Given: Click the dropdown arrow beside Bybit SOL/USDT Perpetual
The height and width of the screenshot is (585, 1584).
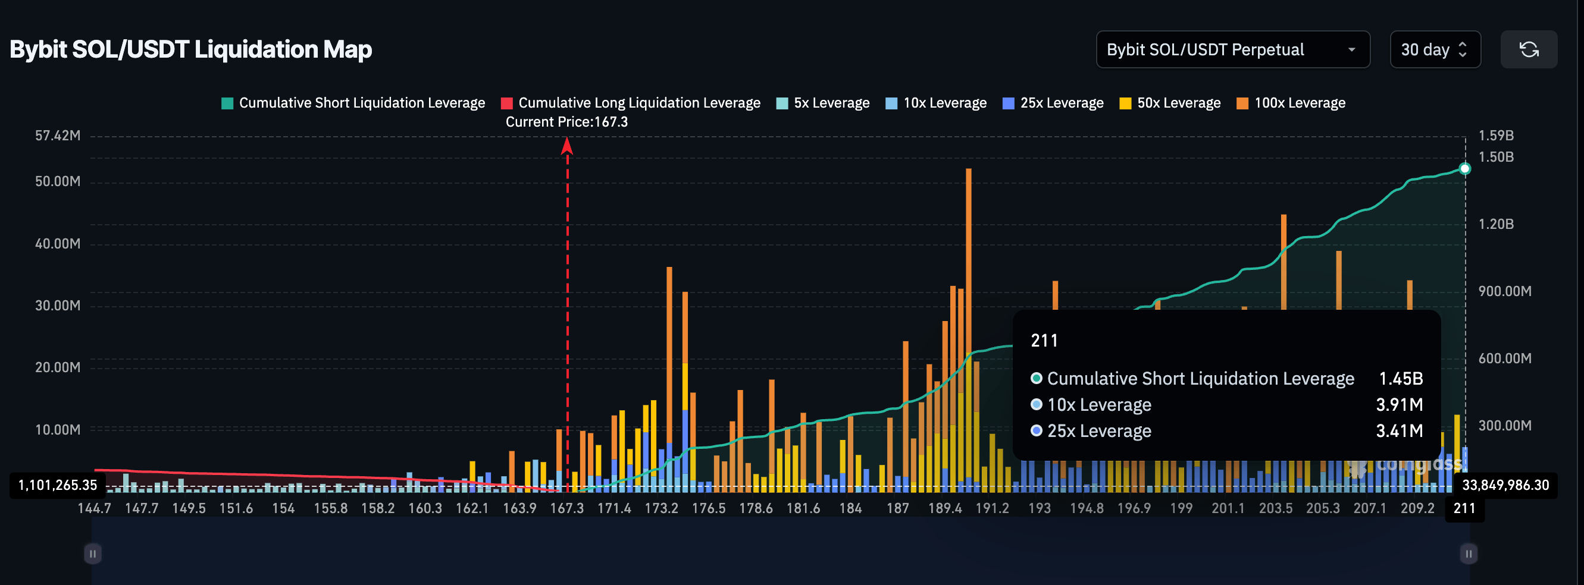Looking at the screenshot, I should (1351, 50).
